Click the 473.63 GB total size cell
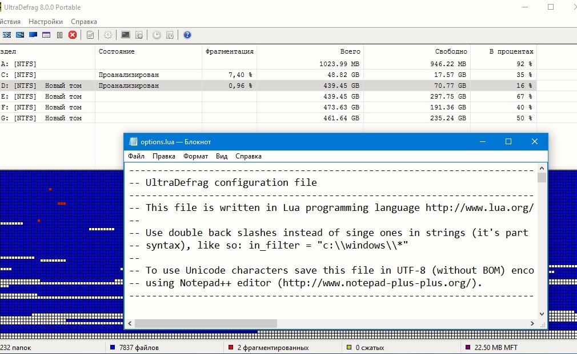Image resolution: width=577 pixels, height=354 pixels. [x=341, y=107]
